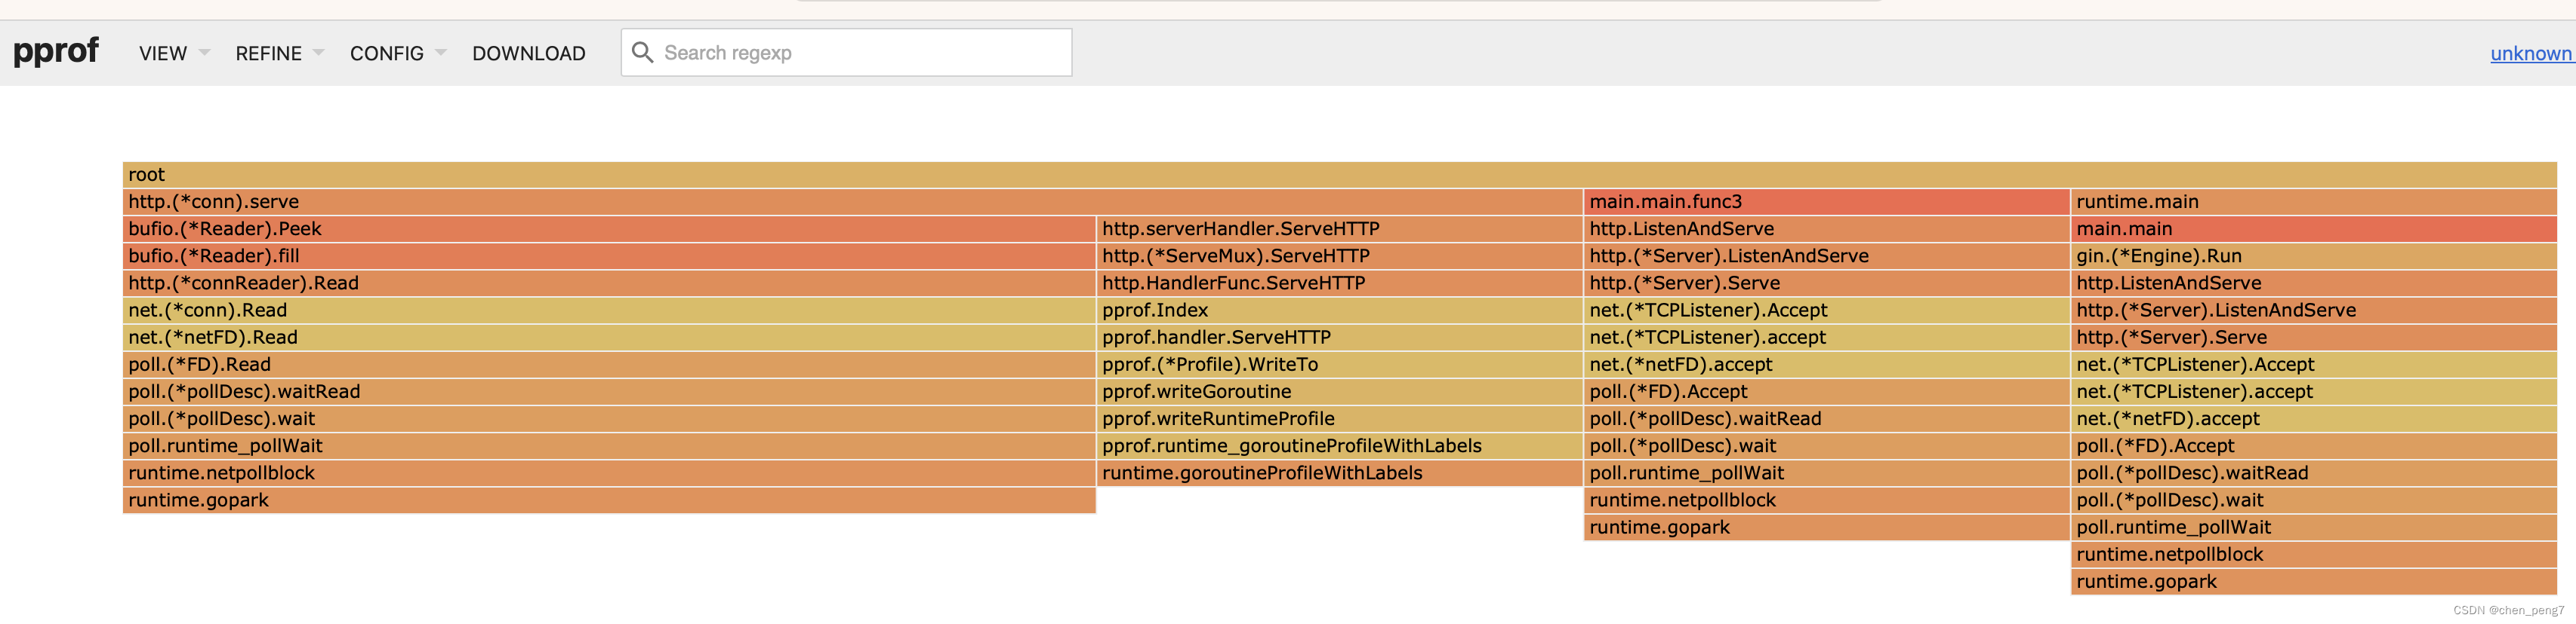Click the pprof logo title
This screenshot has height=624, width=2576.
pyautogui.click(x=56, y=50)
